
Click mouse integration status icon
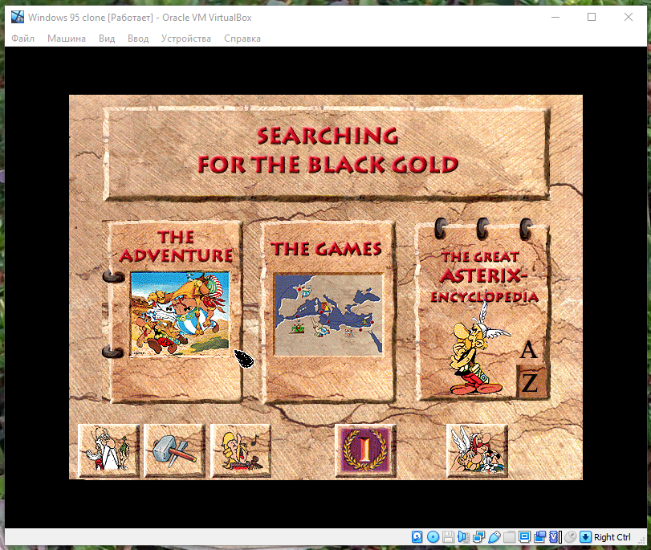(x=571, y=536)
